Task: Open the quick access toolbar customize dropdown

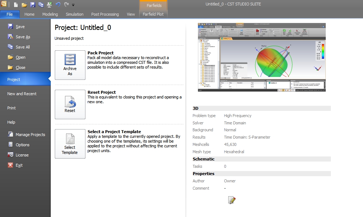Action: coord(73,5)
